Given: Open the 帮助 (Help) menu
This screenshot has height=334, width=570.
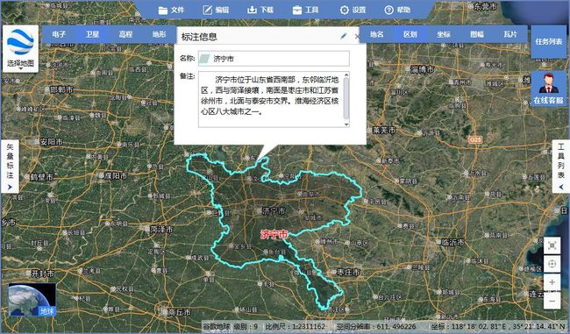Looking at the screenshot, I should (x=398, y=10).
